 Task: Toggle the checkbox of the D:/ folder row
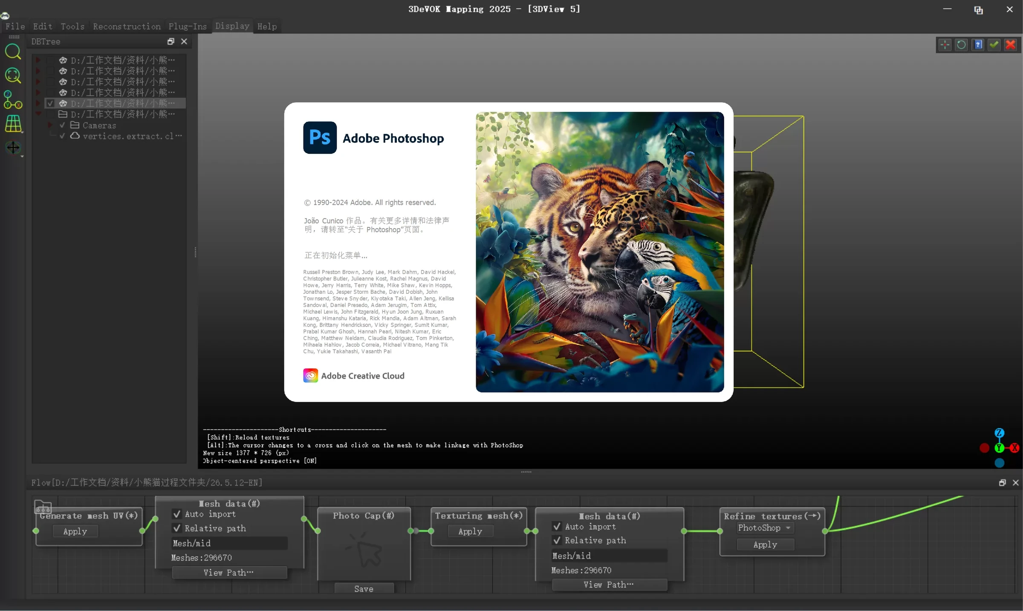pos(50,114)
